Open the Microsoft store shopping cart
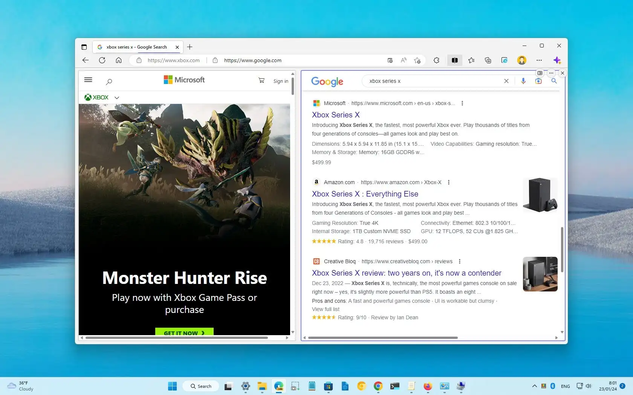The width and height of the screenshot is (633, 395). pyautogui.click(x=261, y=80)
